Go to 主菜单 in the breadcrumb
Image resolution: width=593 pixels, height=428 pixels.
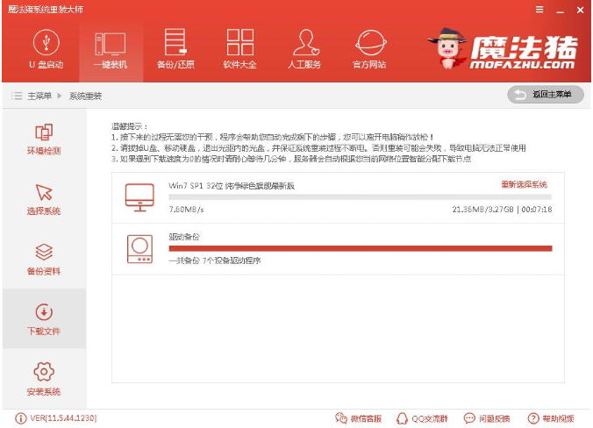pos(39,96)
